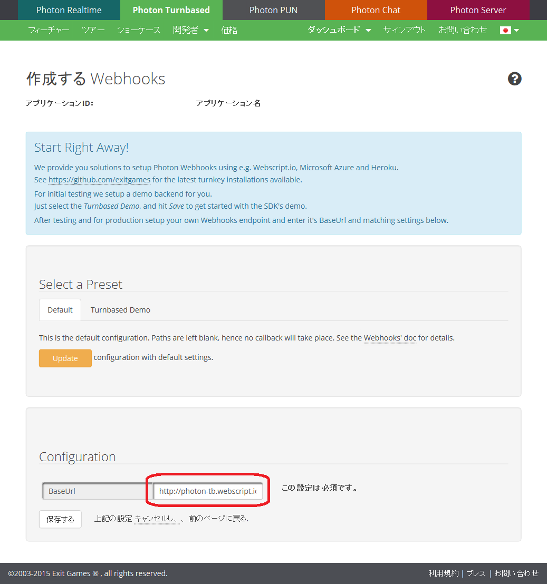Open the help question mark icon
The width and height of the screenshot is (547, 584).
514,79
